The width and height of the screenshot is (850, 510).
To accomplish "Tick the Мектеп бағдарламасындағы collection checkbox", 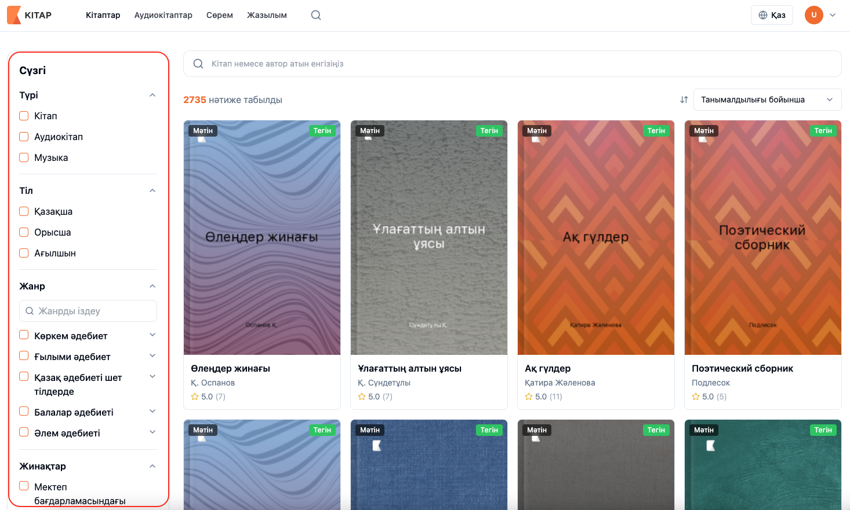I will [x=24, y=486].
